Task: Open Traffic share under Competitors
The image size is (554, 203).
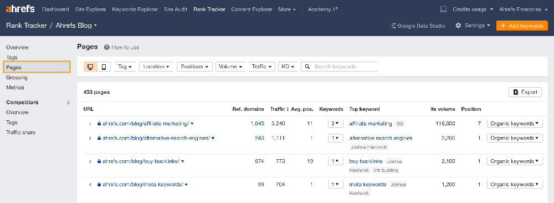Action: [20, 132]
